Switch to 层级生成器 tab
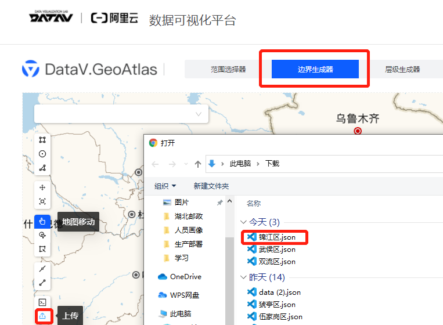This screenshot has width=443, height=325. tap(402, 69)
